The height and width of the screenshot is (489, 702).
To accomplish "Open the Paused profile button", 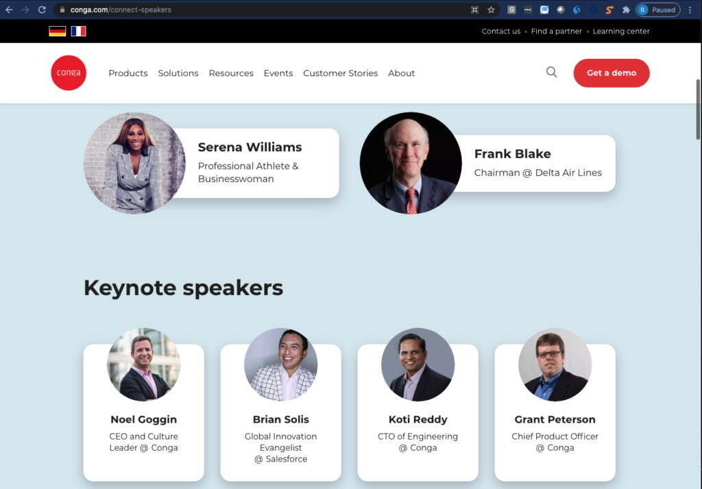I will pyautogui.click(x=657, y=10).
